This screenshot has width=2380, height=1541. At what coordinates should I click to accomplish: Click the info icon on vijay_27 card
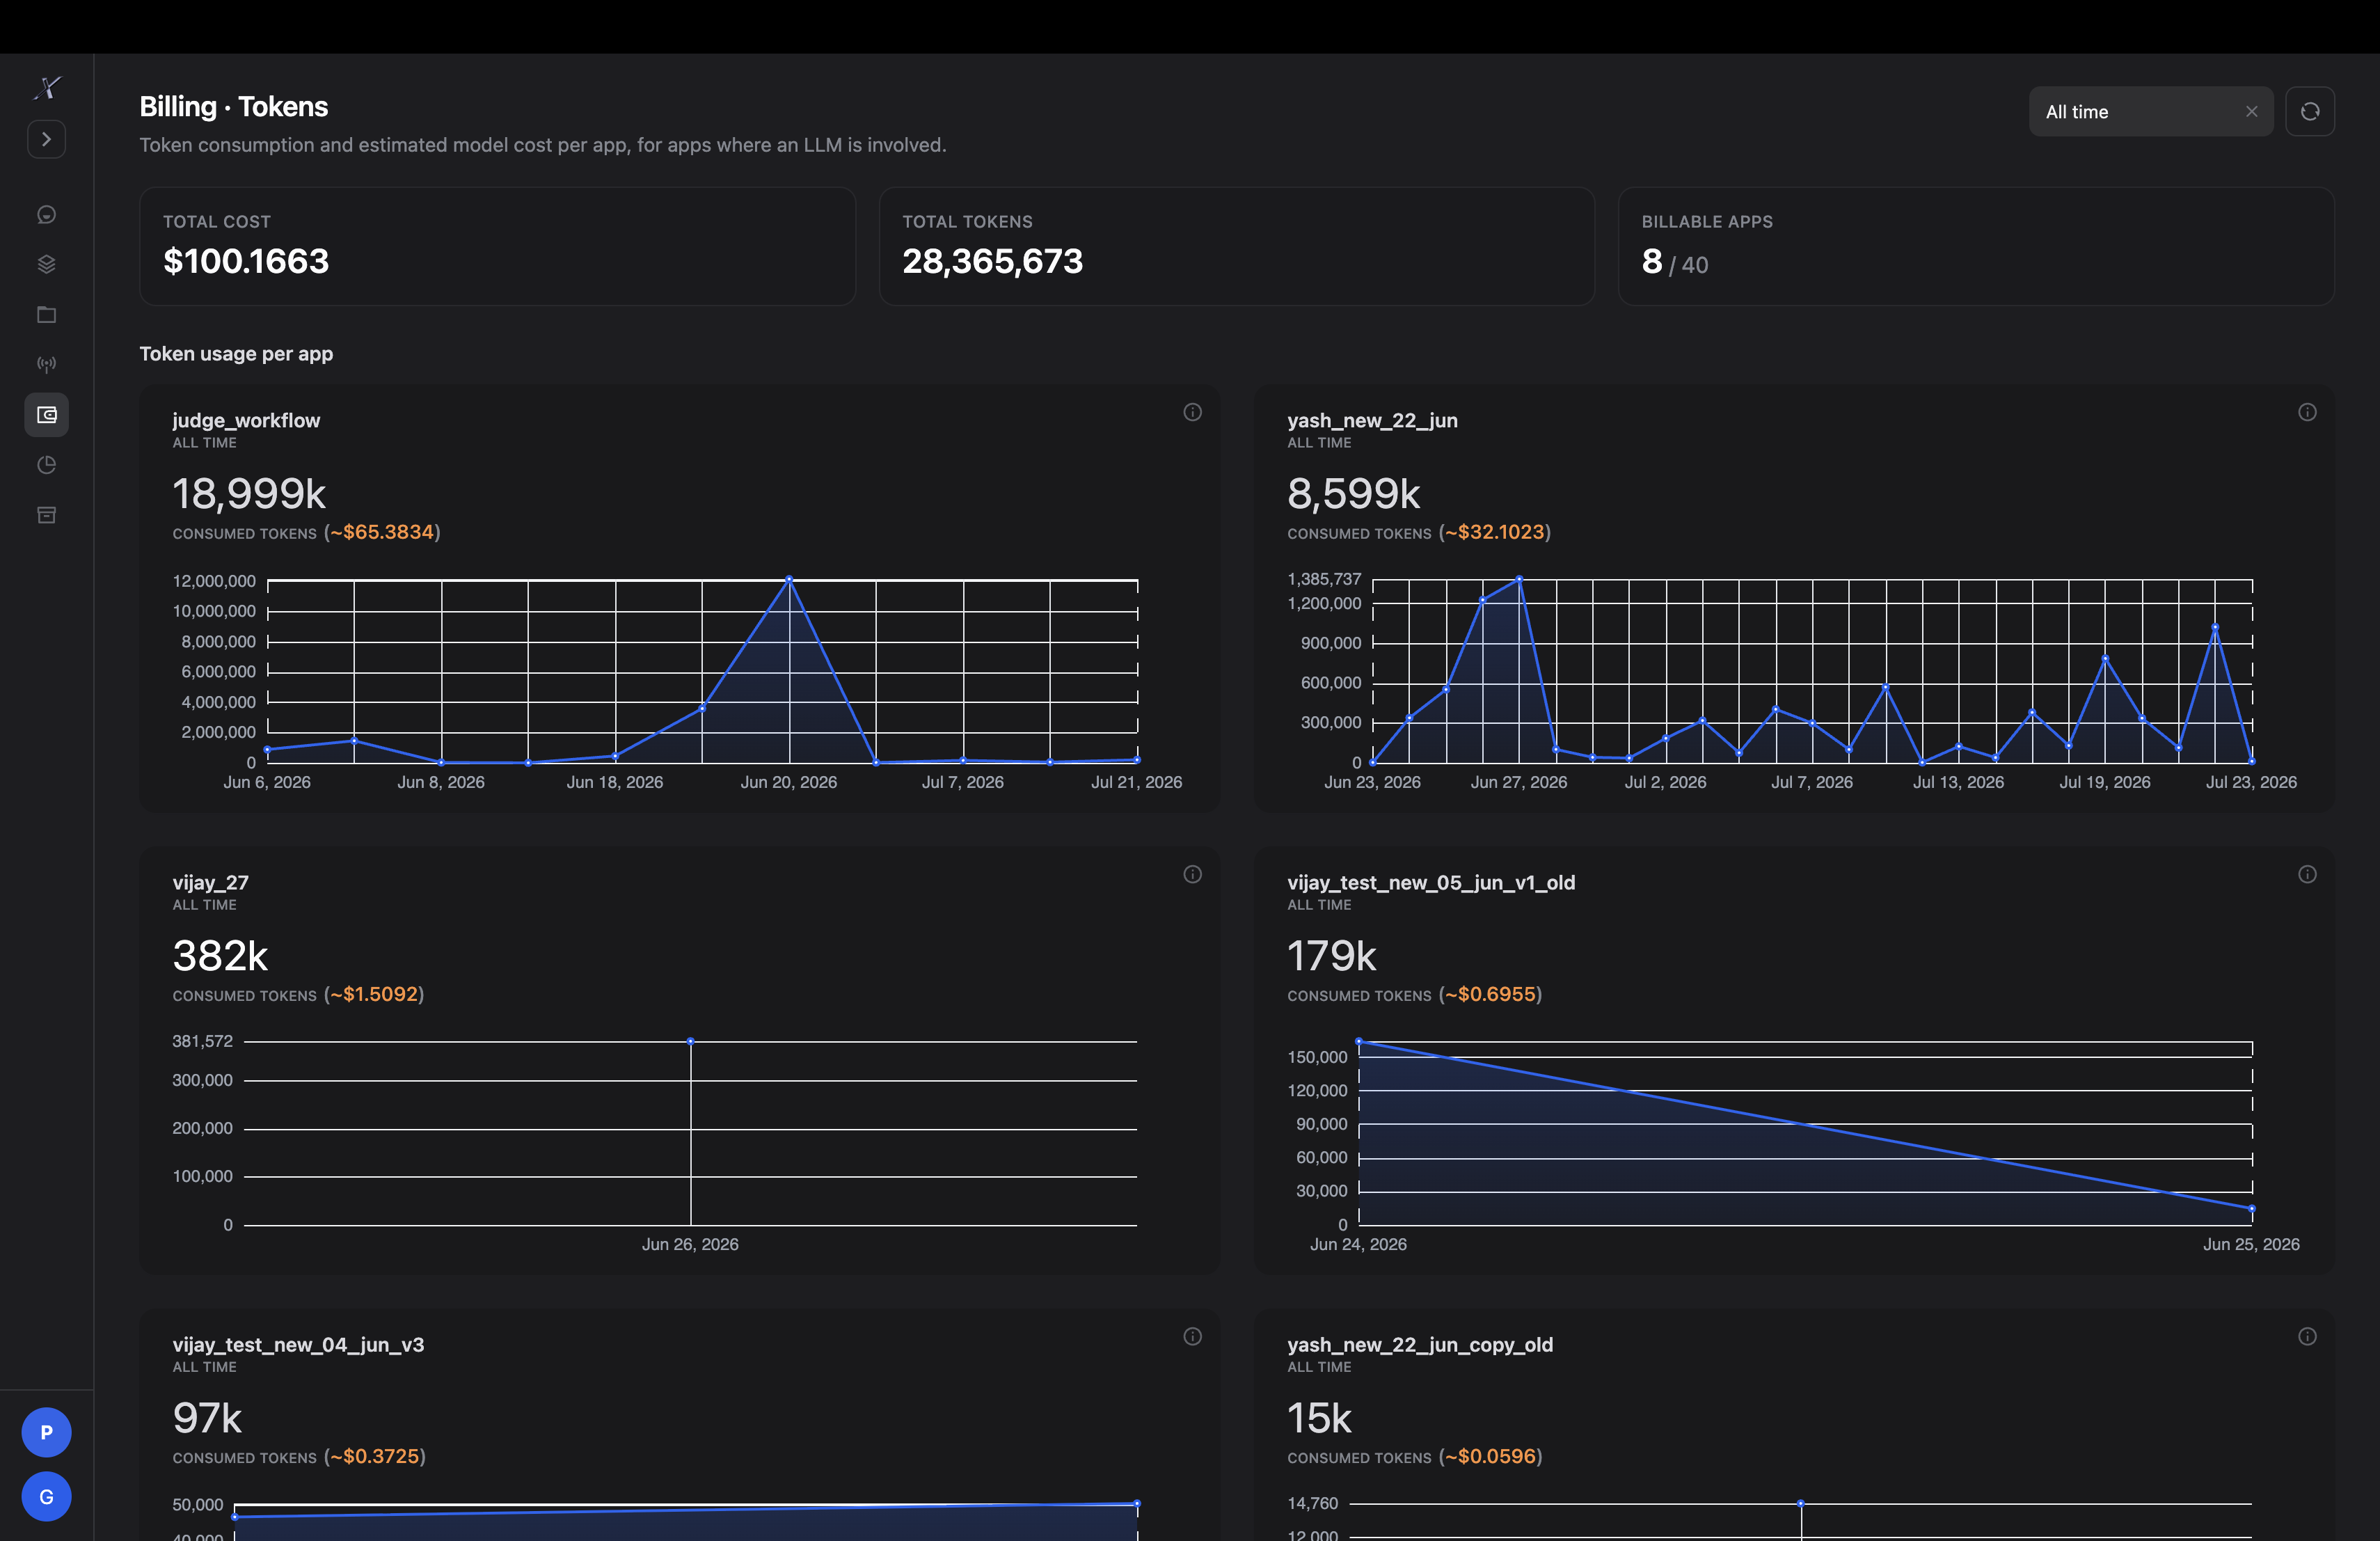1192,874
